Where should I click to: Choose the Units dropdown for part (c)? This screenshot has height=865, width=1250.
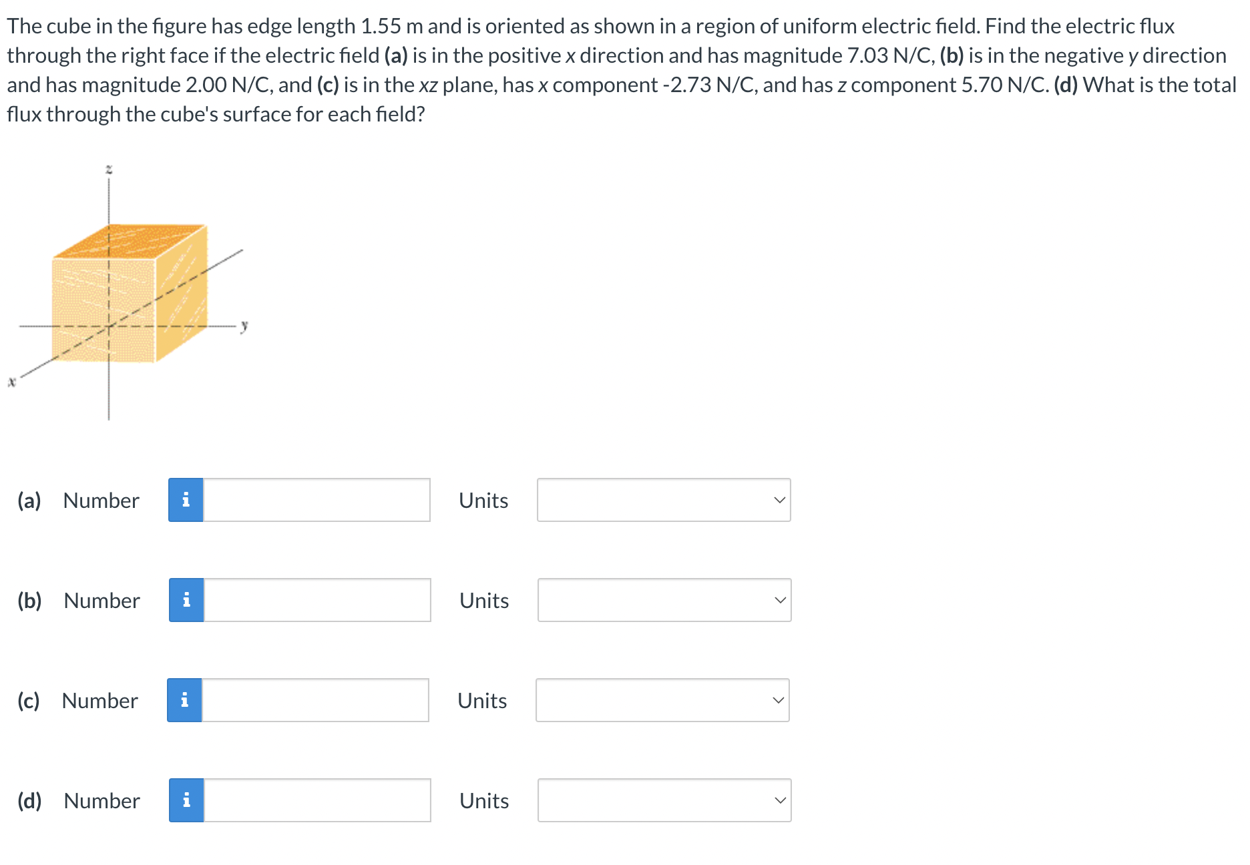(662, 700)
